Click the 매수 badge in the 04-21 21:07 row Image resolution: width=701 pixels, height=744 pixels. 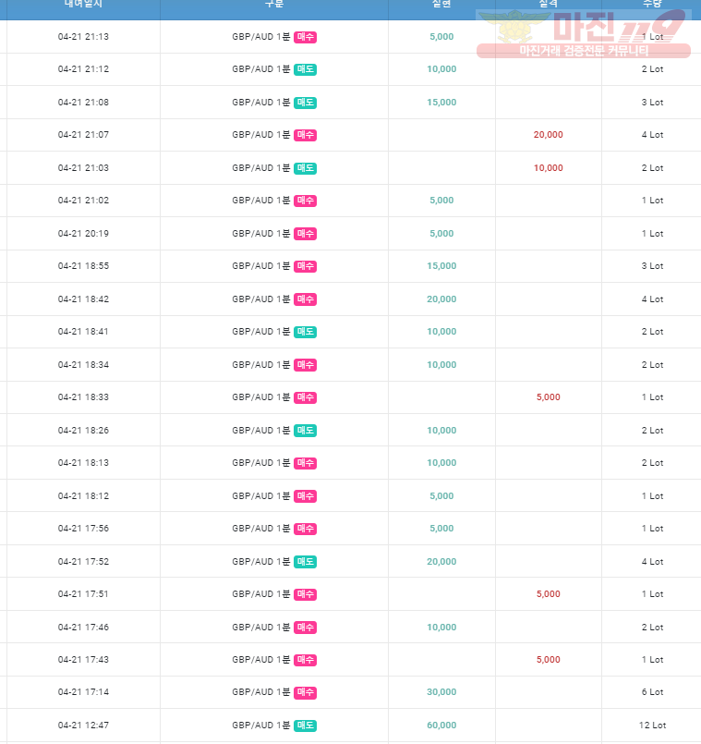305,135
